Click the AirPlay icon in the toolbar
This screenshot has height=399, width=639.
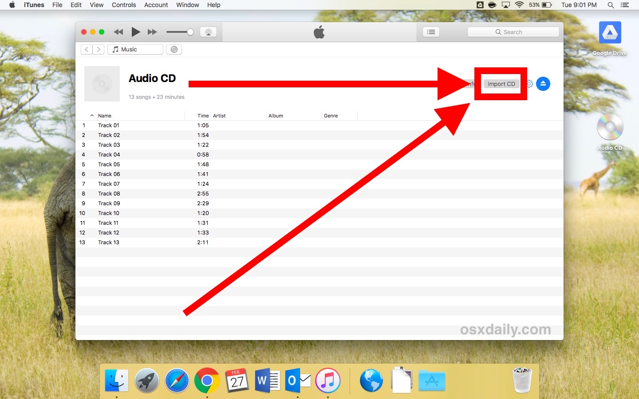pos(209,31)
